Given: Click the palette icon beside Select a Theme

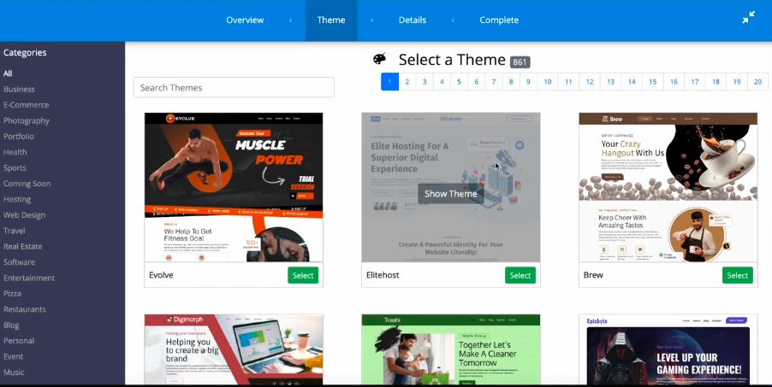Looking at the screenshot, I should point(380,59).
